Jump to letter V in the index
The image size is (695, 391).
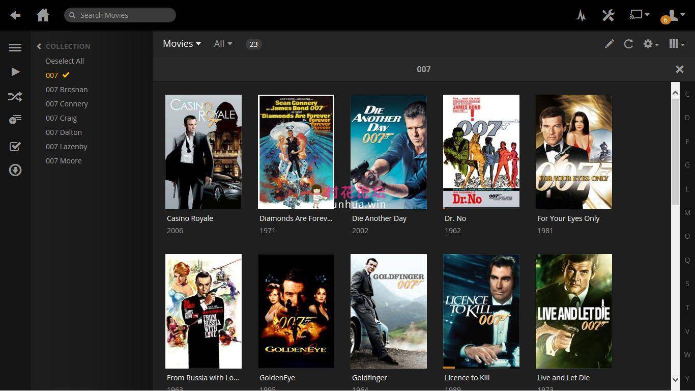click(687, 331)
